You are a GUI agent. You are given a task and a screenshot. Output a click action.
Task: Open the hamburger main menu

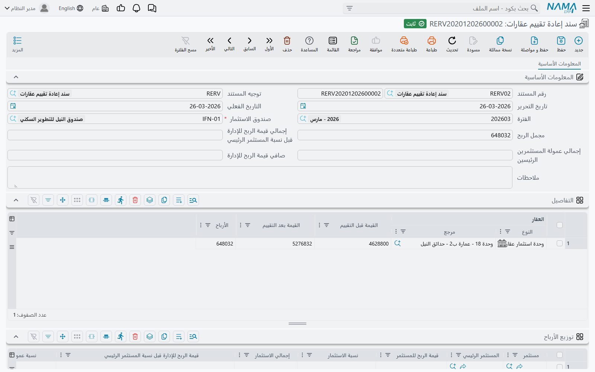pos(586,8)
